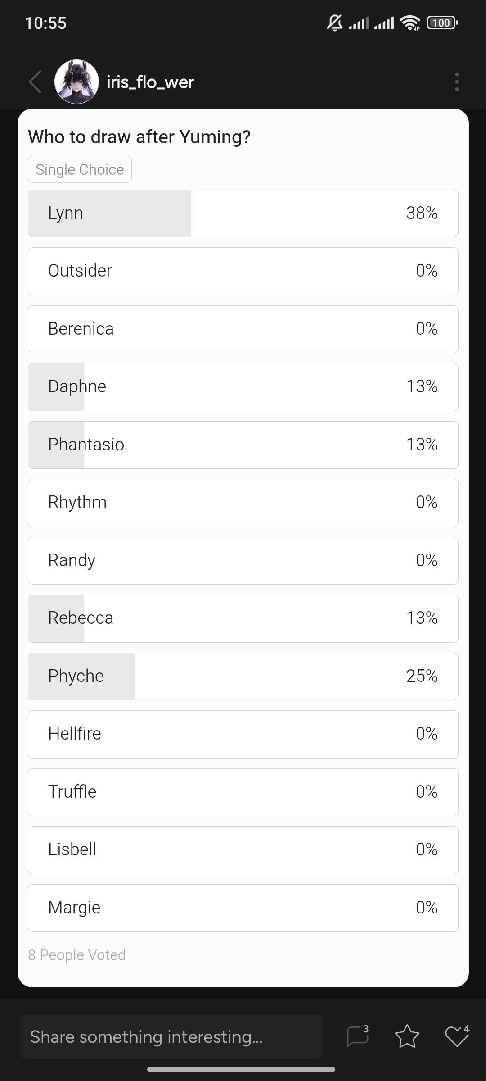This screenshot has width=486, height=1081.
Task: Open the three-dot more options menu
Action: pos(457,82)
